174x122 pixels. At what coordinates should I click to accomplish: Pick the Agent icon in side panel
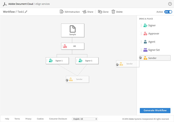[x=145, y=42]
